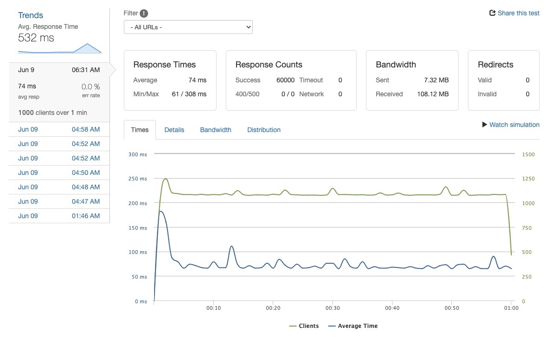The height and width of the screenshot is (340, 548).
Task: Click the Filter info exclamation icon
Action: tap(144, 13)
